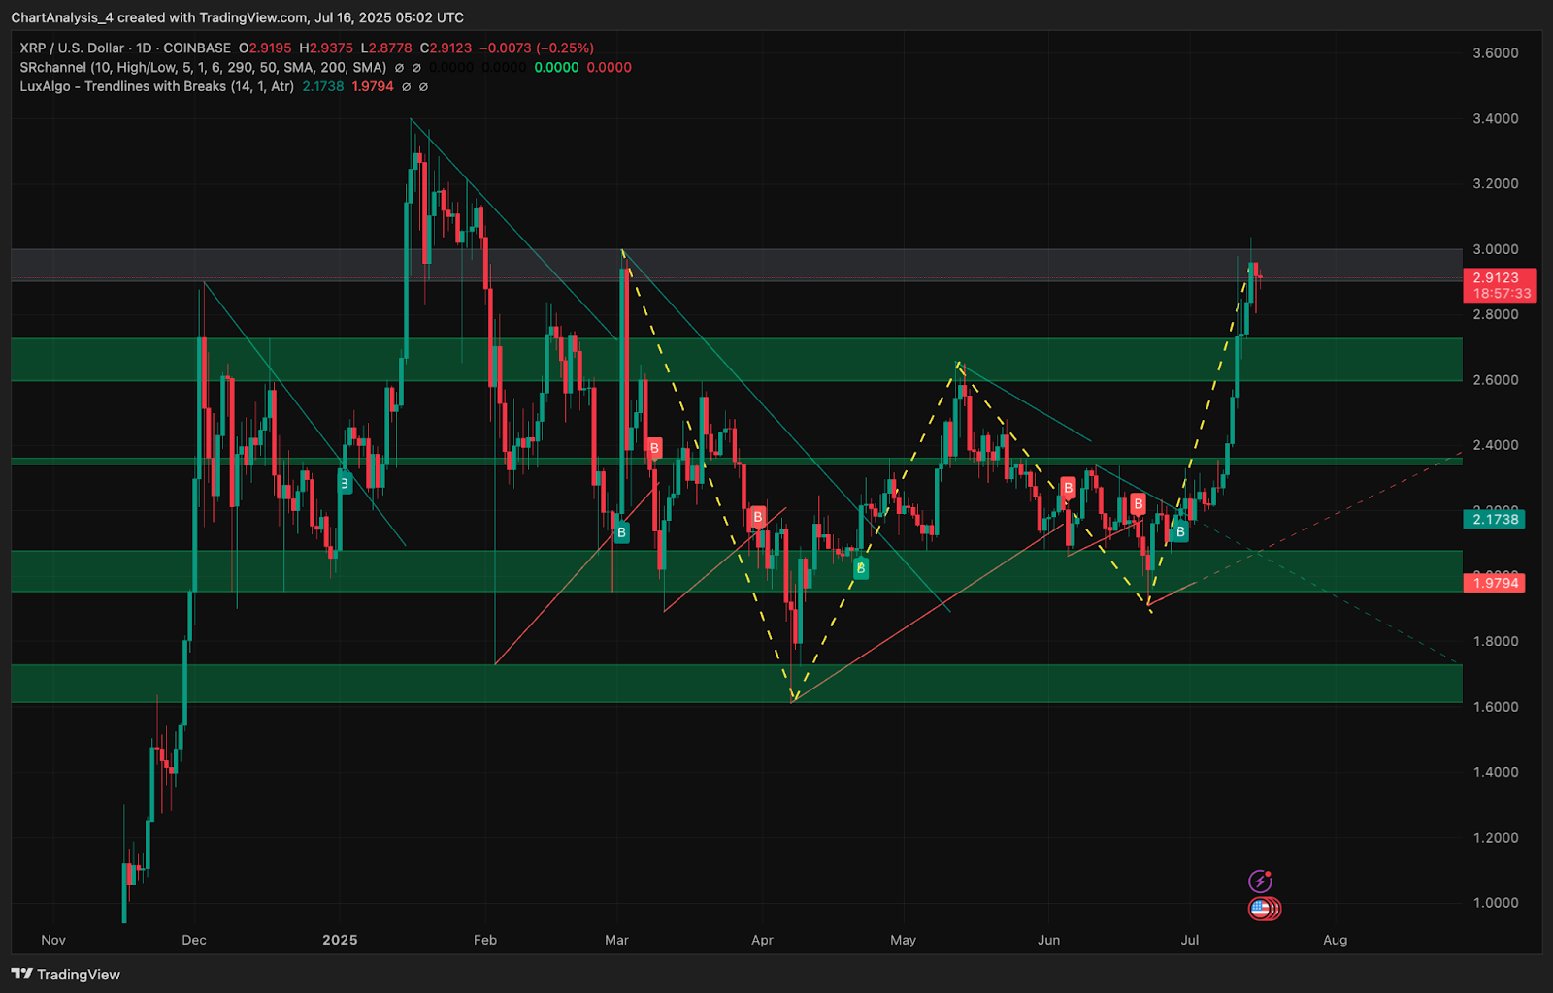
Task: Click the purple lightning news event icon
Action: click(x=1260, y=881)
